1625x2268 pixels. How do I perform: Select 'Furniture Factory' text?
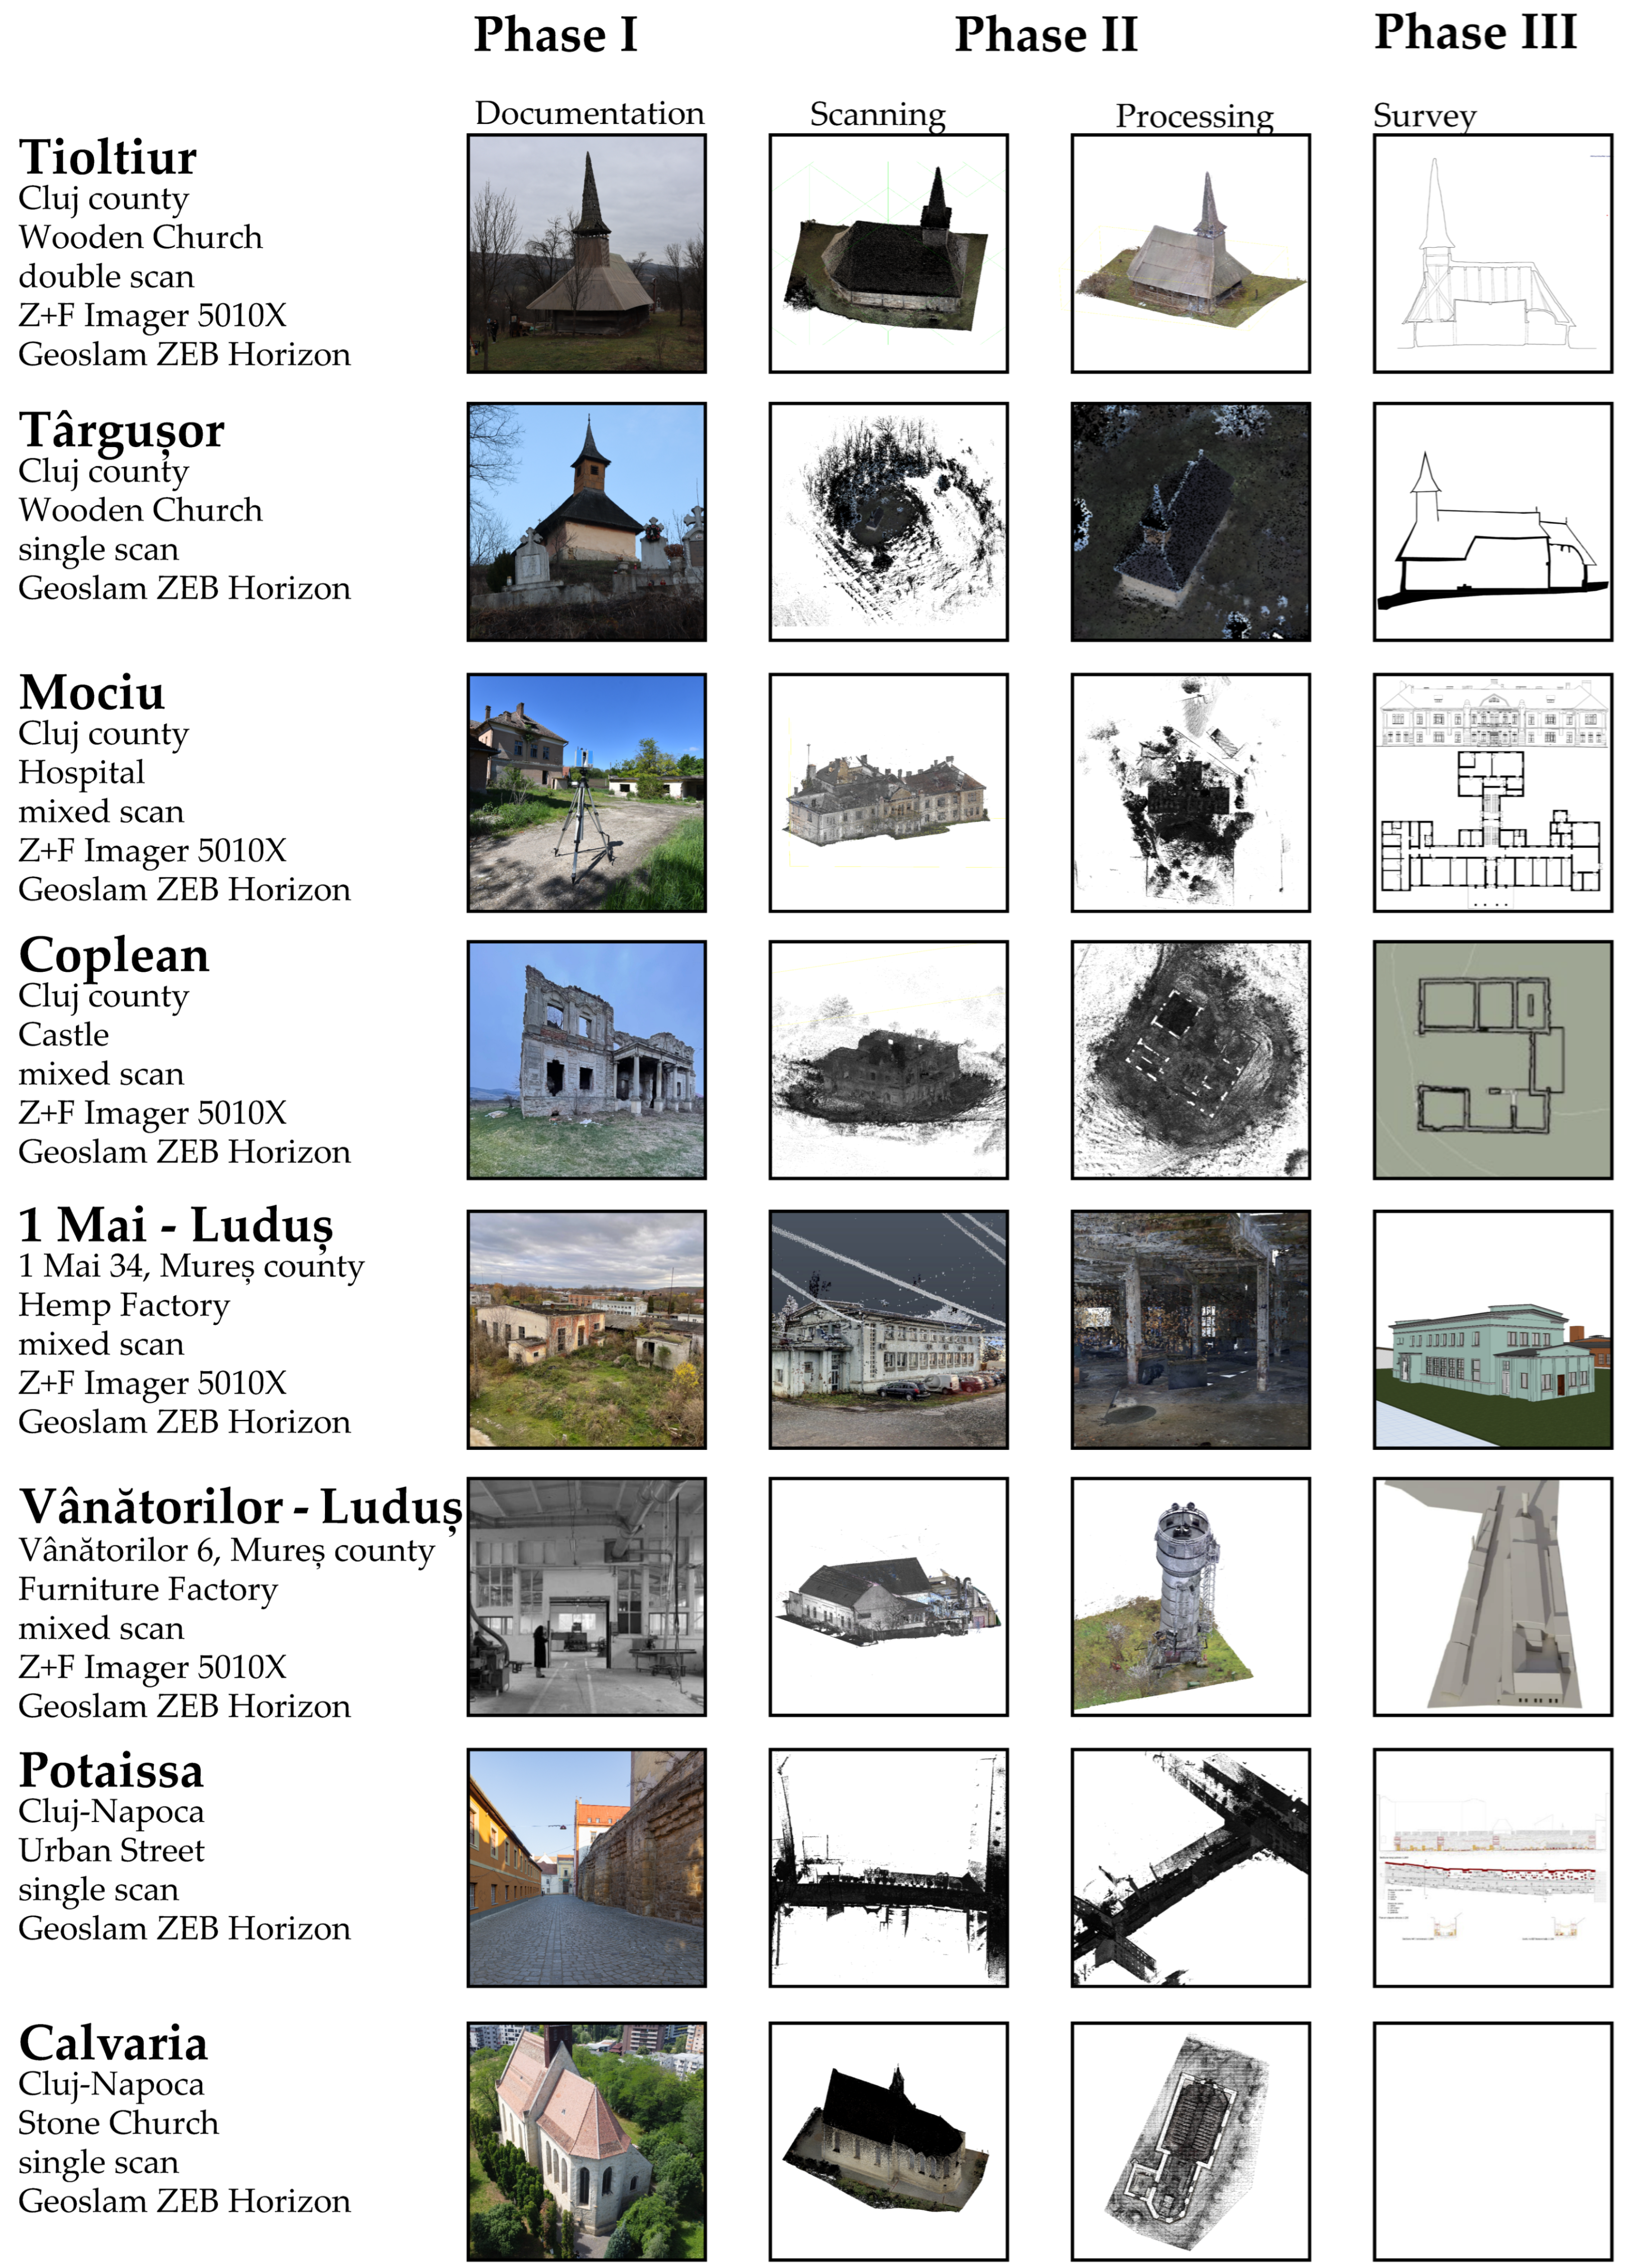tap(148, 1590)
